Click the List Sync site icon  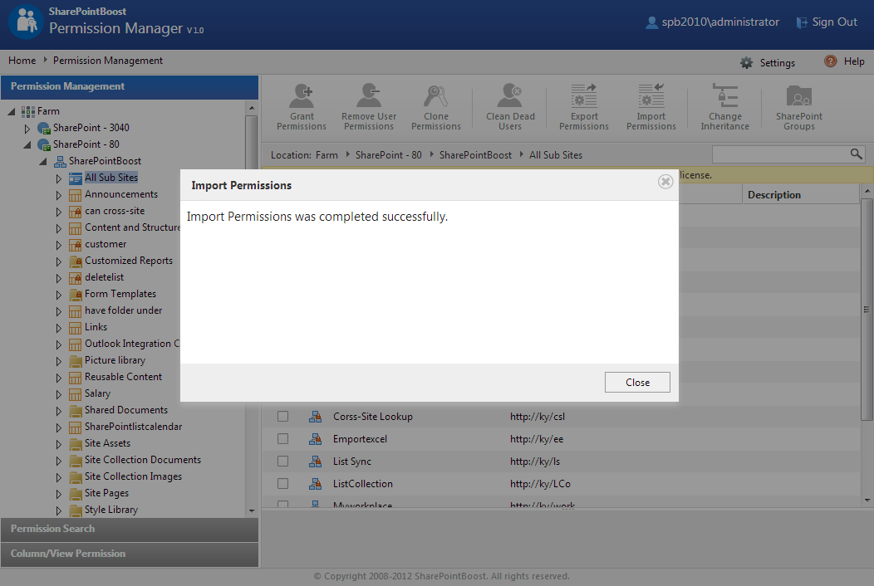315,461
